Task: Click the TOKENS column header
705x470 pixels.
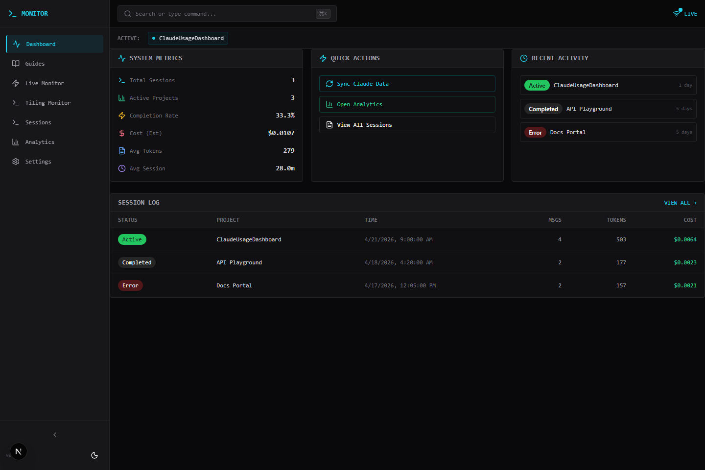Action: (x=616, y=220)
